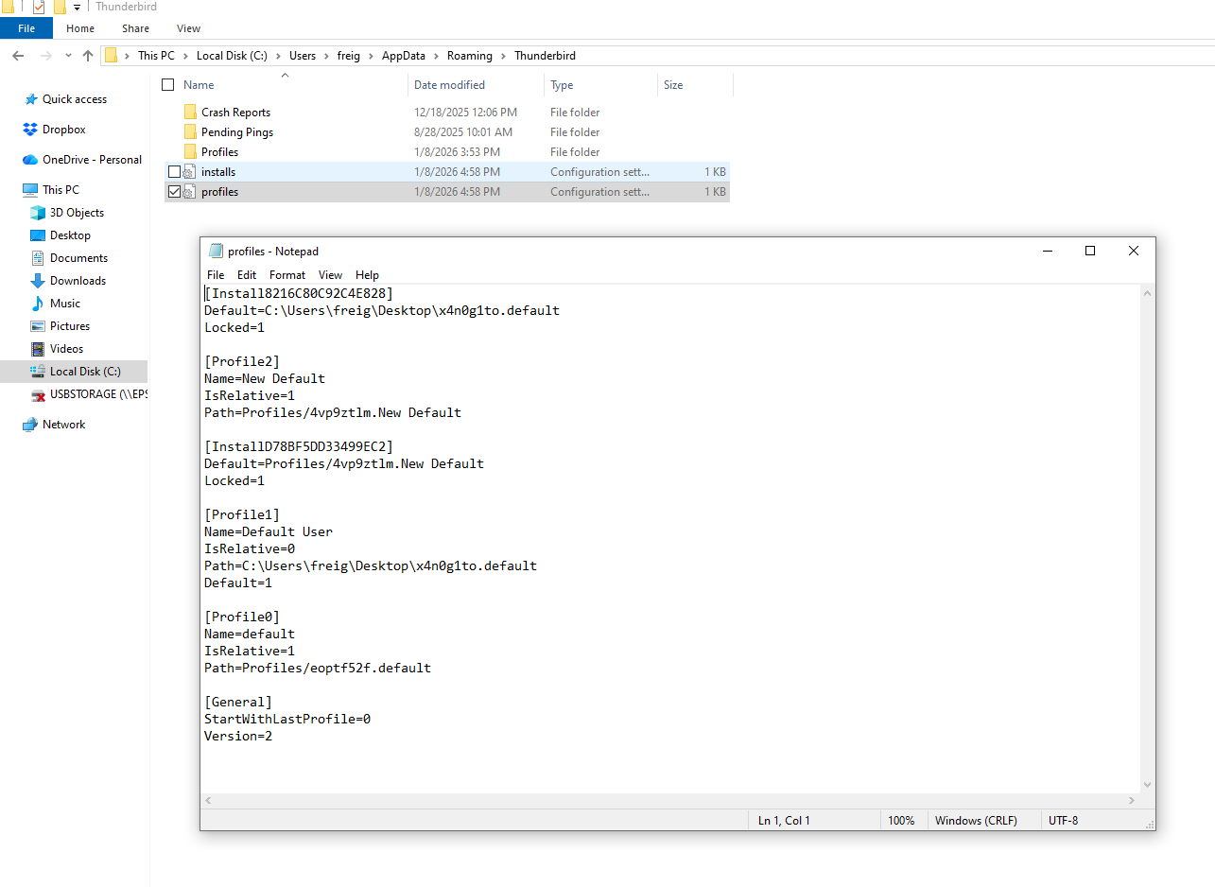
Task: Navigate to Roaming in the address bar breadcrumb
Action: pos(470,56)
